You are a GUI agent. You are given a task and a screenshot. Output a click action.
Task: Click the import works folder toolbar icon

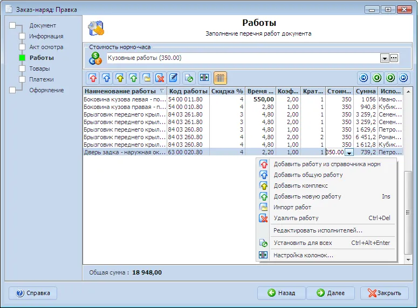pyautogui.click(x=147, y=78)
